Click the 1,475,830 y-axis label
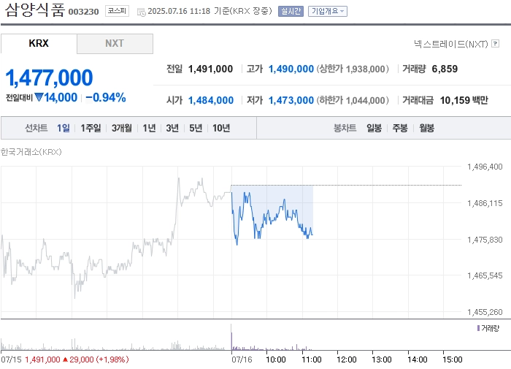Screen dimensions: 511x369 pyautogui.click(x=485, y=240)
